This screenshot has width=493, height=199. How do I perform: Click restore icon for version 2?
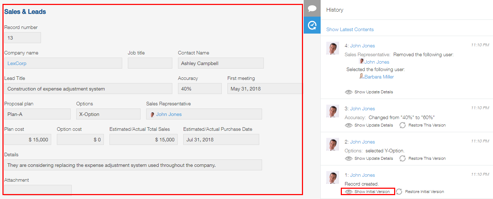[402, 158]
